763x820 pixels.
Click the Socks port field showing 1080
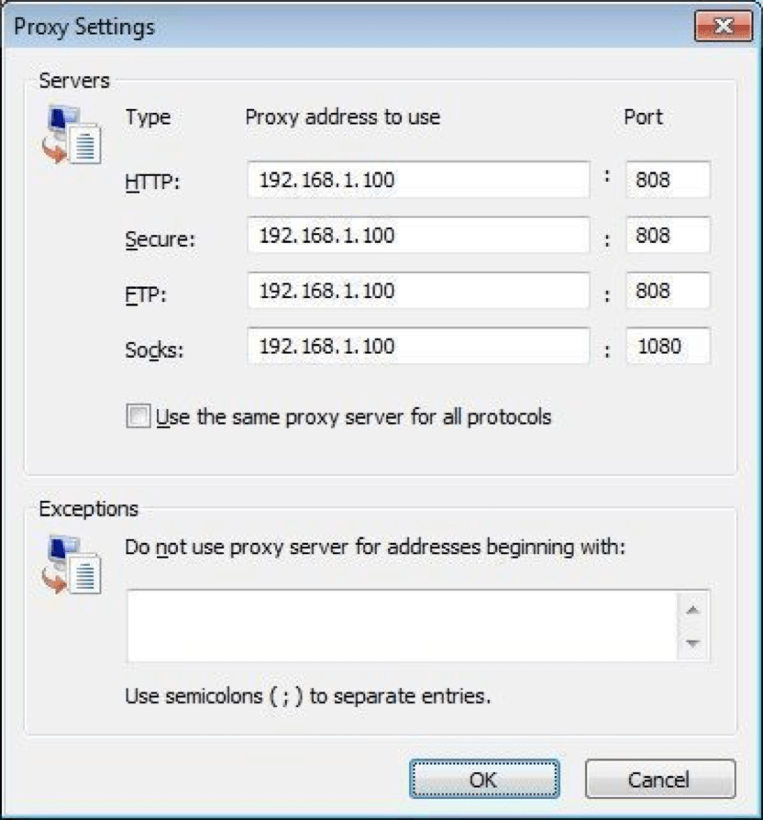[668, 346]
